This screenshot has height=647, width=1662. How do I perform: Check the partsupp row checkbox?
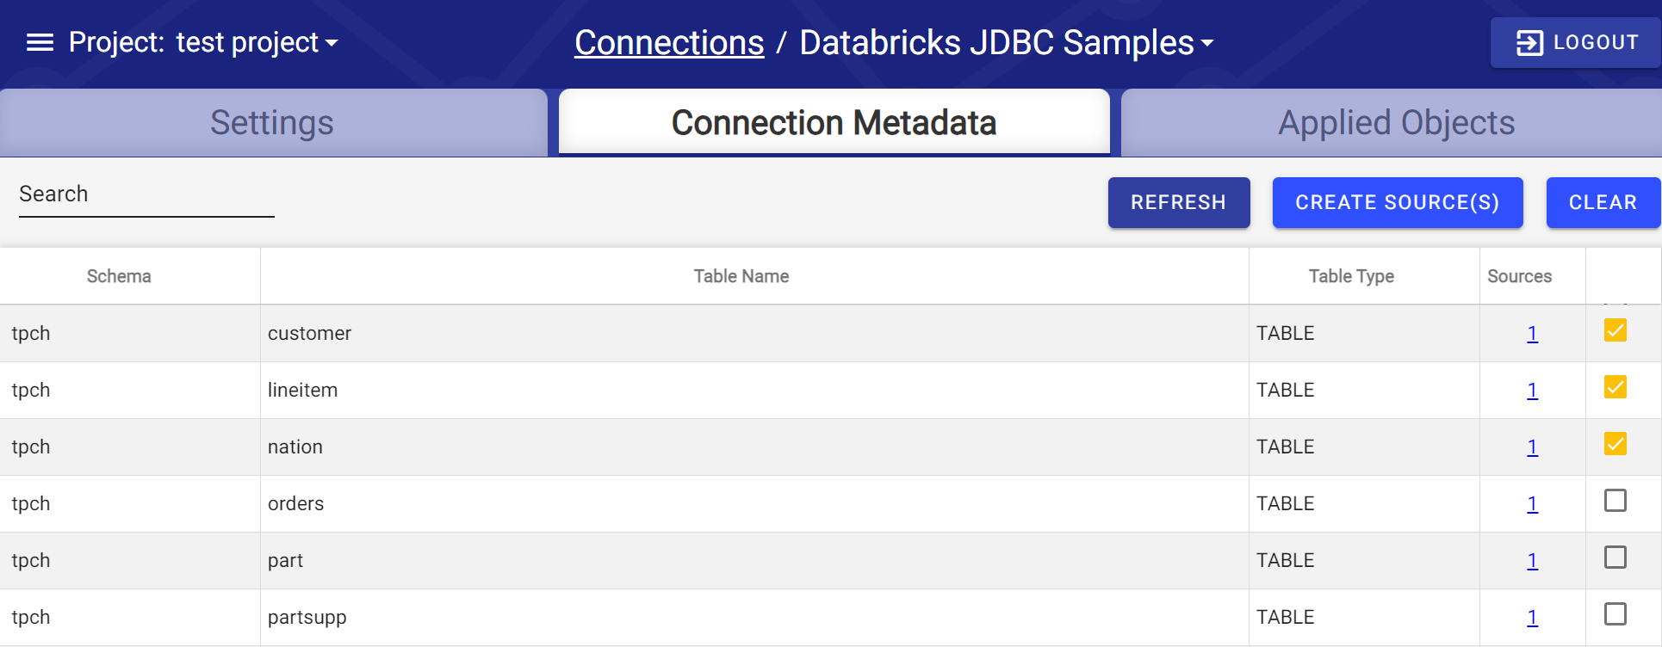tap(1615, 614)
